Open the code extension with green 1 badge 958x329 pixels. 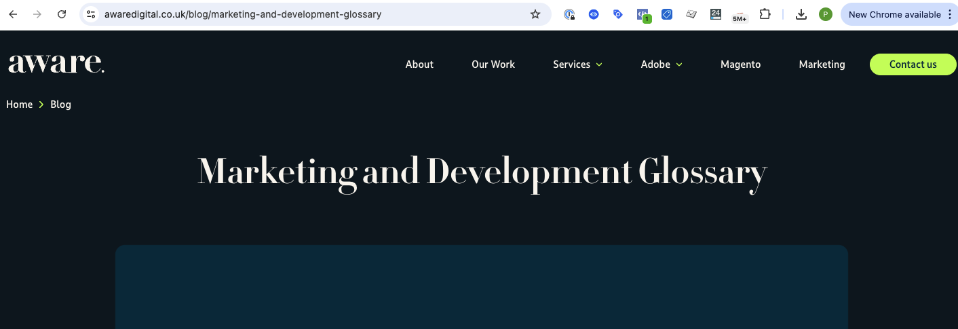643,15
